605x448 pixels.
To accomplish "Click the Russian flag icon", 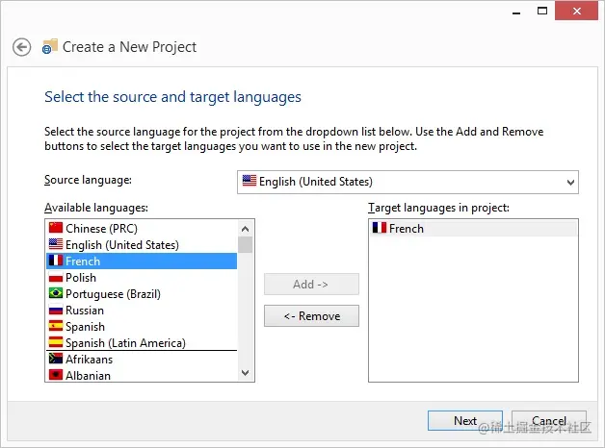I will point(56,310).
